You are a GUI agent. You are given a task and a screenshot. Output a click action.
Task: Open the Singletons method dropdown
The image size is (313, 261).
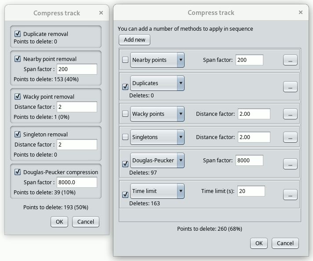180,137
